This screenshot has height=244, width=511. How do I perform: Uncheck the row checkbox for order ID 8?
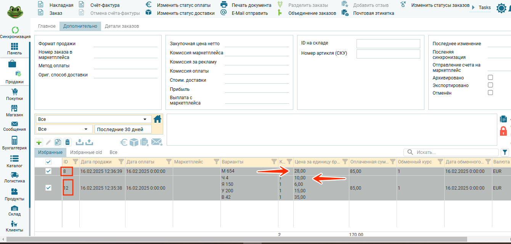coord(48,171)
